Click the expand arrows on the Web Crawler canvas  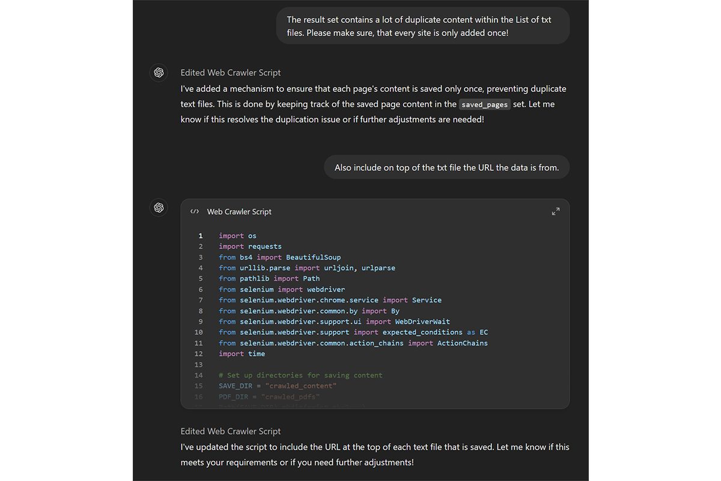click(x=556, y=211)
